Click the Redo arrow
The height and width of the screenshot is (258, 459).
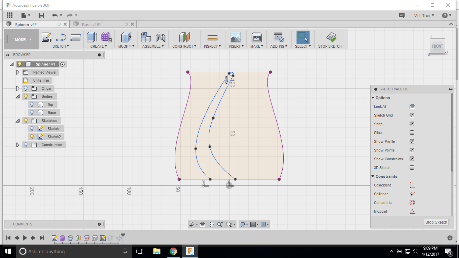coord(70,15)
